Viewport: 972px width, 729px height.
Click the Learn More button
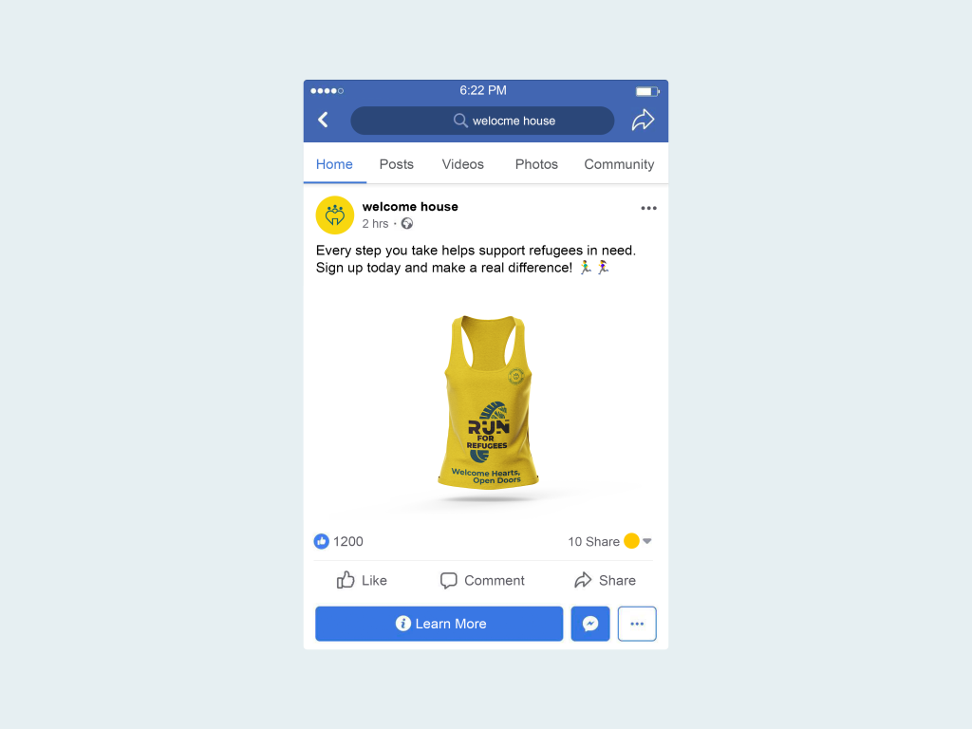pos(439,624)
